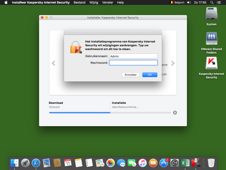Open Kaspersky Internet Security desktop disk icon

(x=211, y=63)
